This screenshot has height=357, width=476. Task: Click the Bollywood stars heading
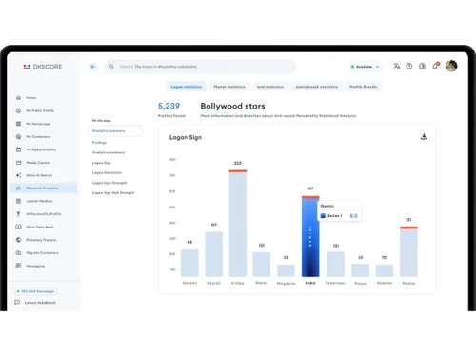232,106
